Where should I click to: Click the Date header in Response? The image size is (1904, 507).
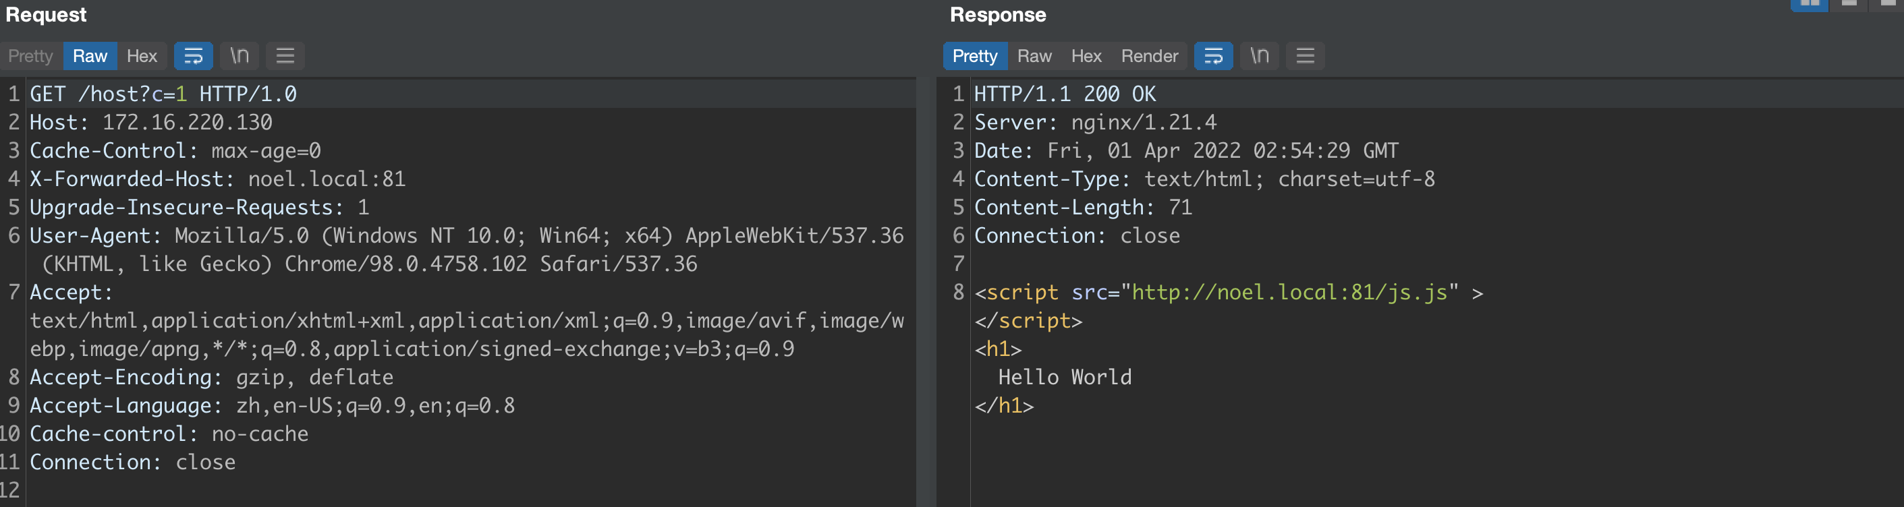[1186, 151]
